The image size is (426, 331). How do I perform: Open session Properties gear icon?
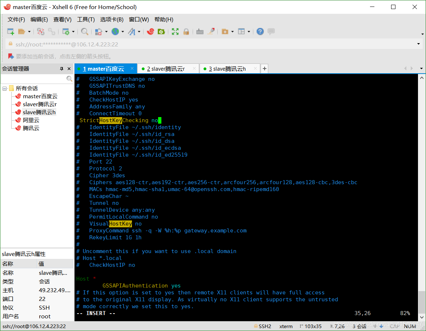(66, 32)
